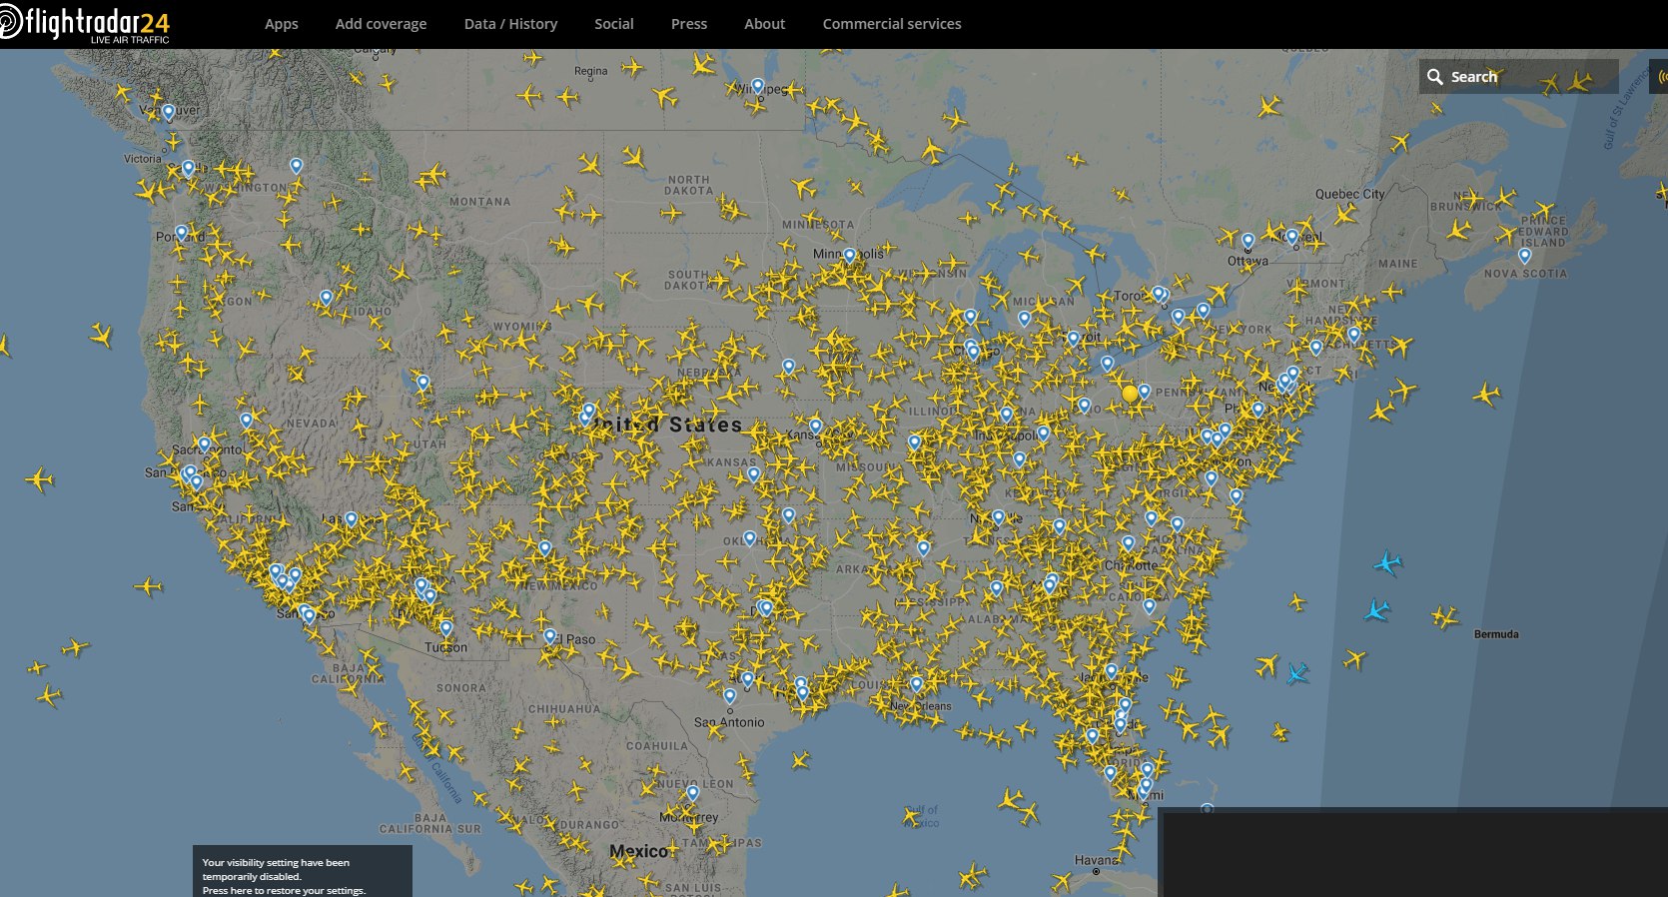Open the Press menu
This screenshot has width=1668, height=897.
pos(689,24)
